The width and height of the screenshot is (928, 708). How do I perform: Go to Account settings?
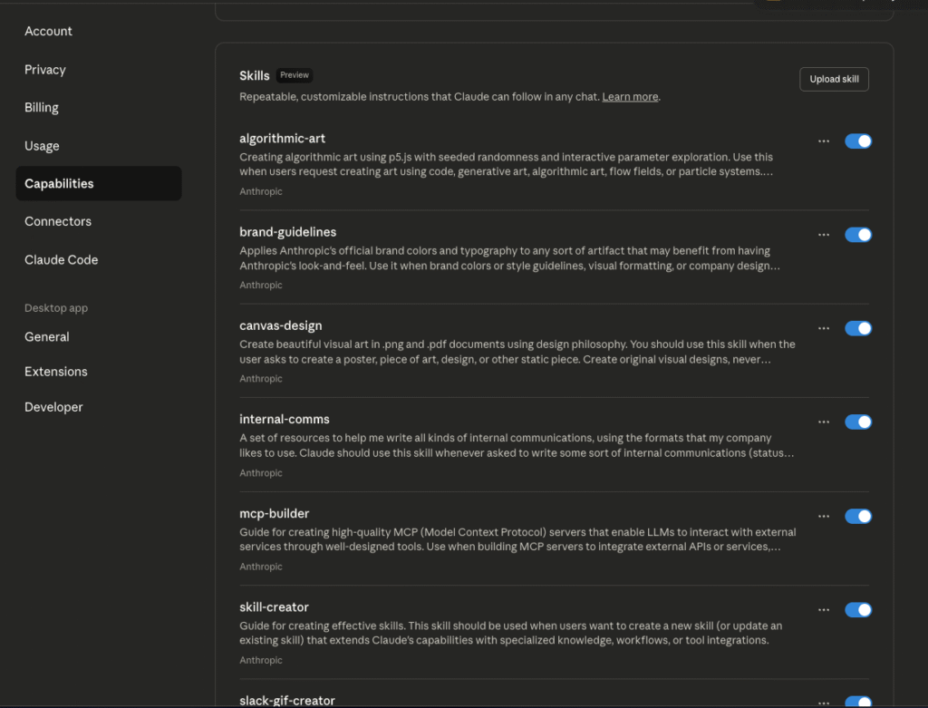48,31
